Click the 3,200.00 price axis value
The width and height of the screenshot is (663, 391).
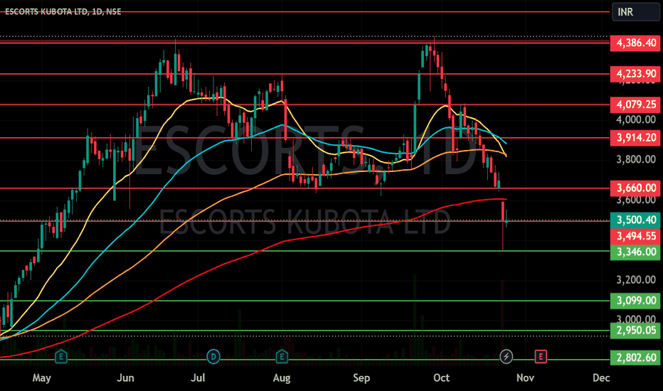[636, 280]
